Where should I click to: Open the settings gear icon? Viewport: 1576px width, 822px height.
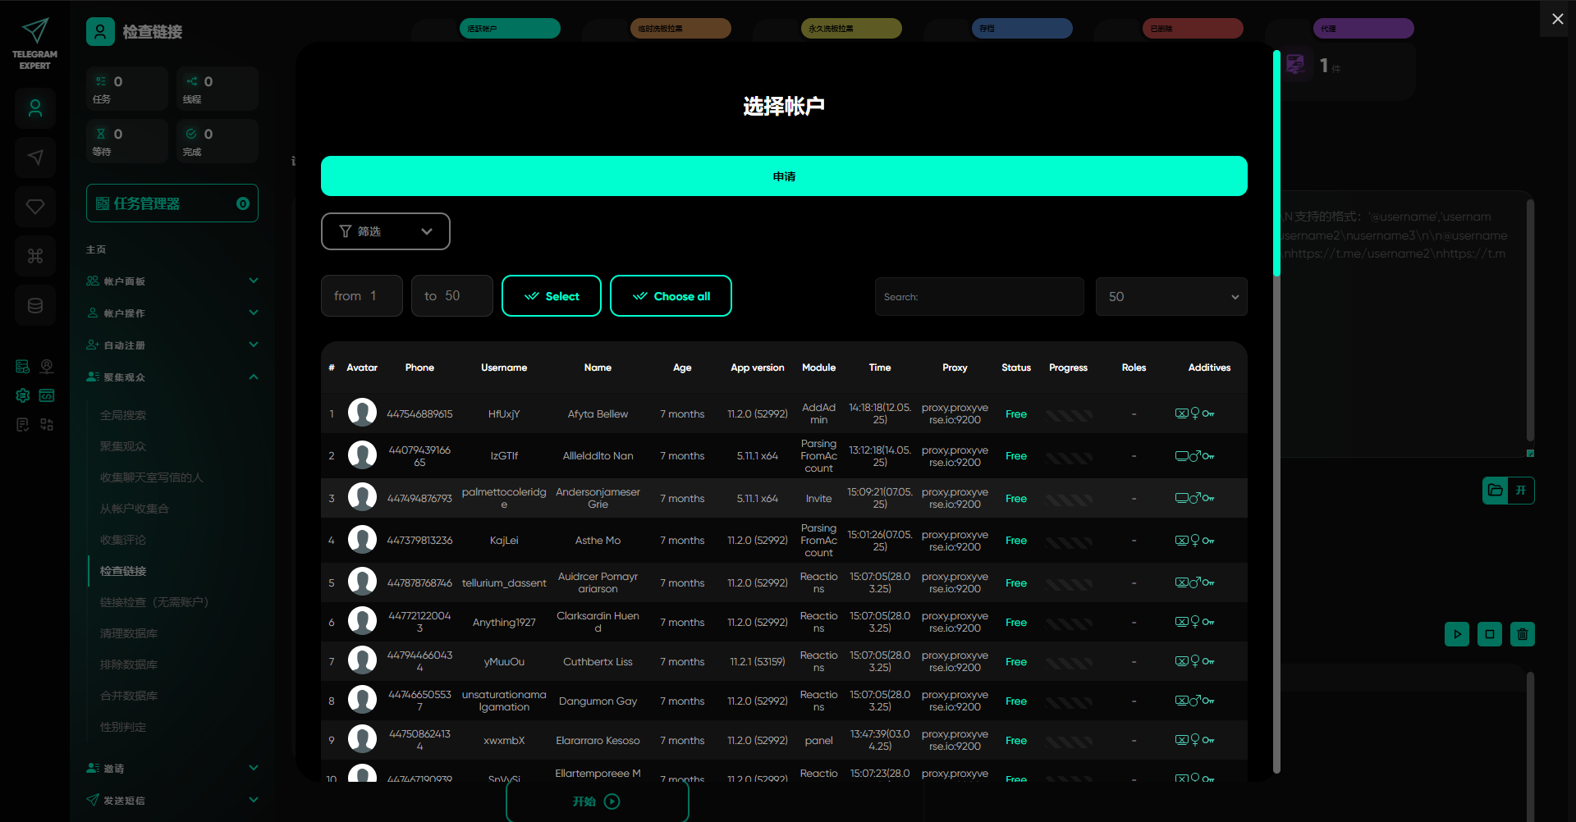coord(23,395)
